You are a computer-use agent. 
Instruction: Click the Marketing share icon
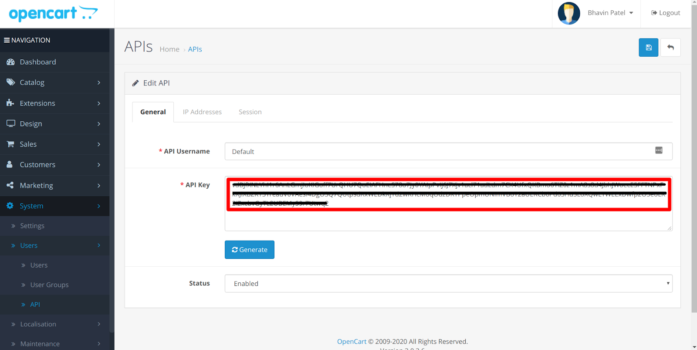10,185
